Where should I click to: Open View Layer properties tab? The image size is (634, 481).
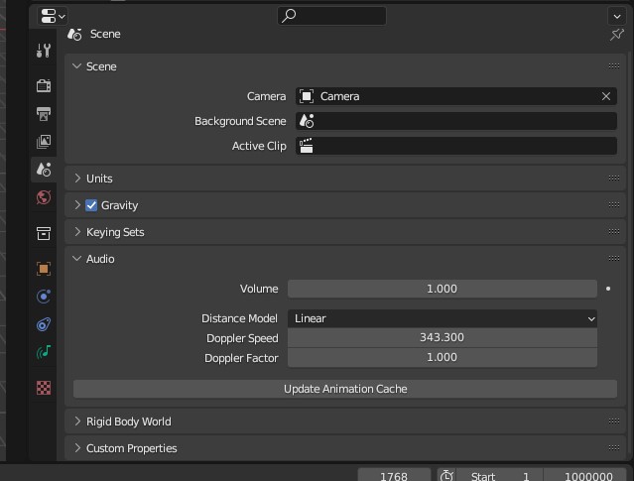[x=44, y=142]
